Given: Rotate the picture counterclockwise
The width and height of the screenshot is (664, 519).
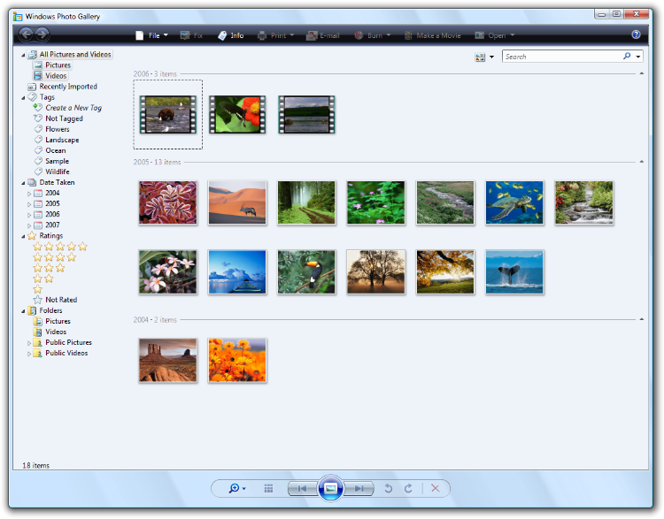Looking at the screenshot, I should (388, 488).
